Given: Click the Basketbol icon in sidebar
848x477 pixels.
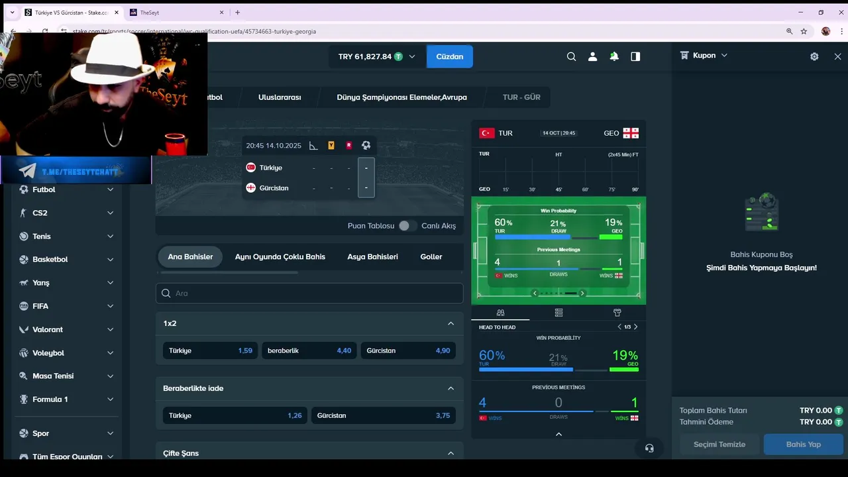Looking at the screenshot, I should pyautogui.click(x=24, y=260).
